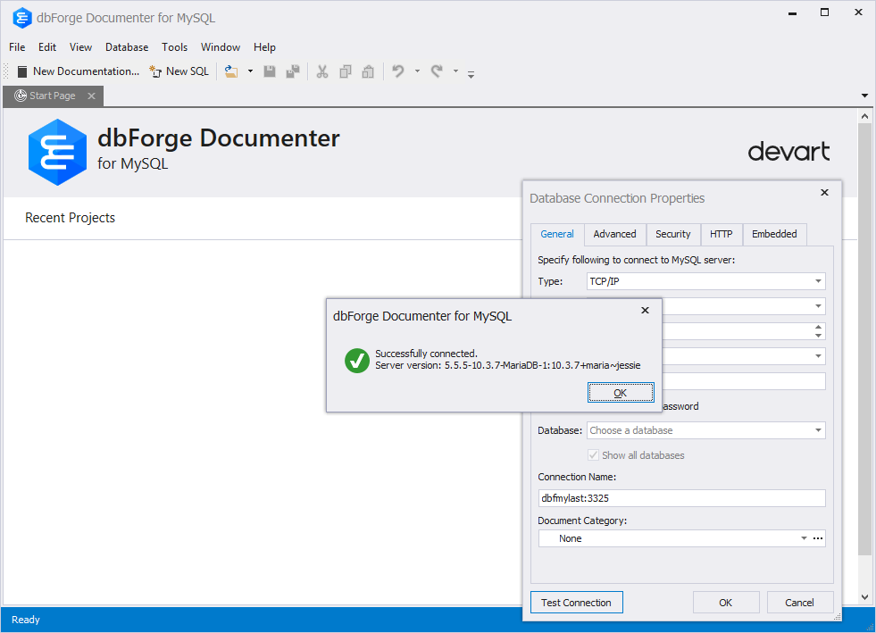Click the Recent Projects heading

coord(70,218)
